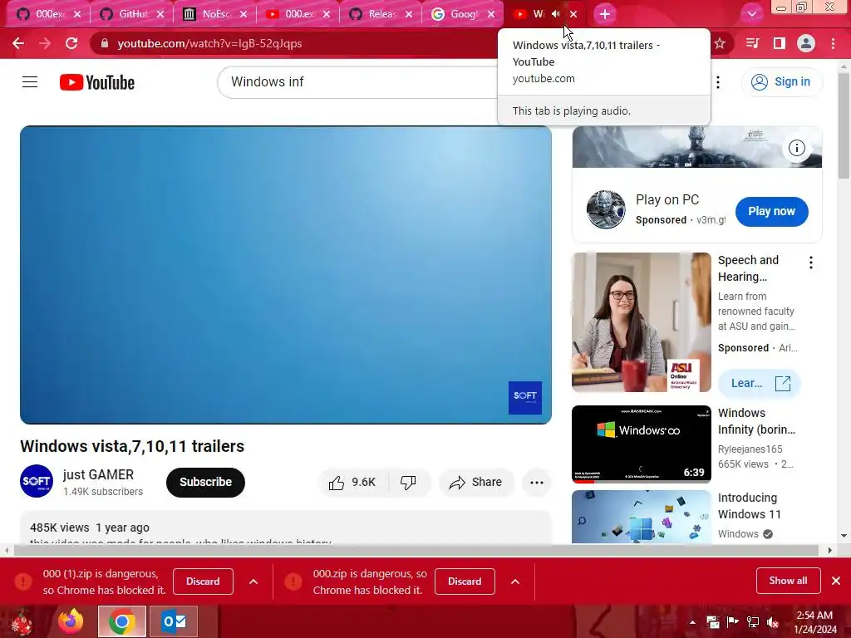Viewport: 851px width, 638px height.
Task: Go to the YouTube home logo
Action: coord(97,82)
